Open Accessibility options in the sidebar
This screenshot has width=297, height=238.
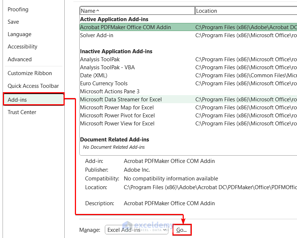(23, 47)
